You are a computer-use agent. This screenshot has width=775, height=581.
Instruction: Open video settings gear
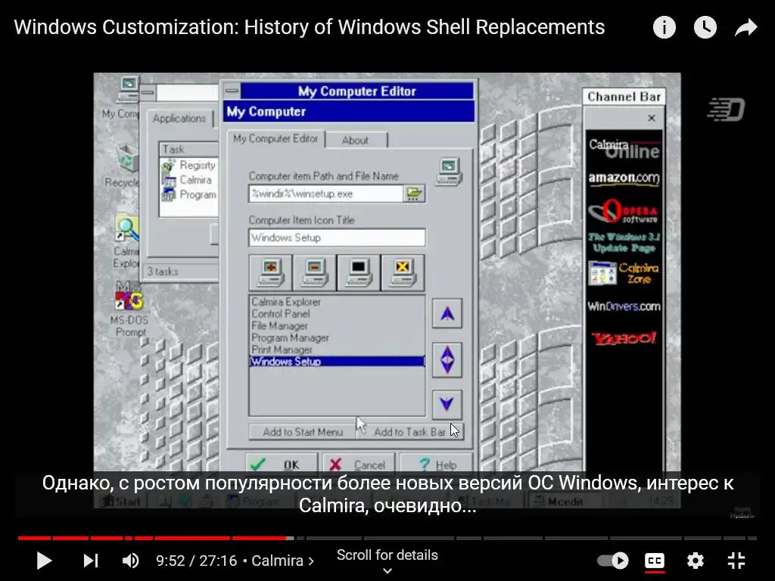[x=696, y=561]
